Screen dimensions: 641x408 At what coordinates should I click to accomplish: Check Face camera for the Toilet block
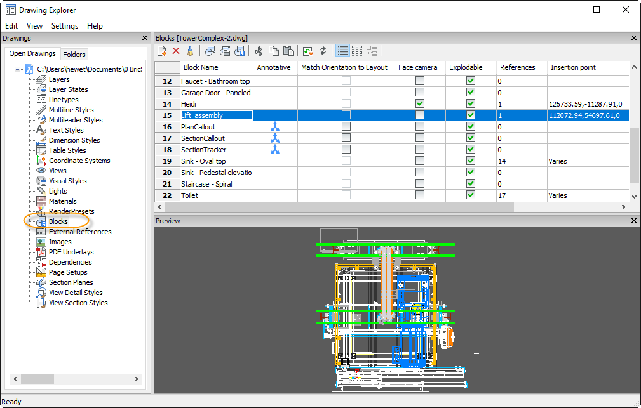419,195
